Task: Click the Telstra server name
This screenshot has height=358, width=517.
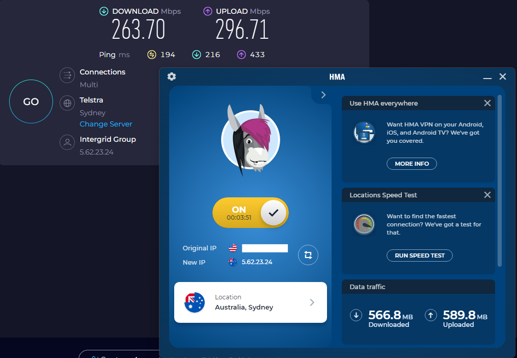Action: 91,100
